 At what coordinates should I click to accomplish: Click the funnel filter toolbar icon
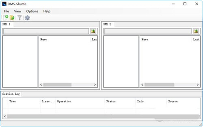20,18
